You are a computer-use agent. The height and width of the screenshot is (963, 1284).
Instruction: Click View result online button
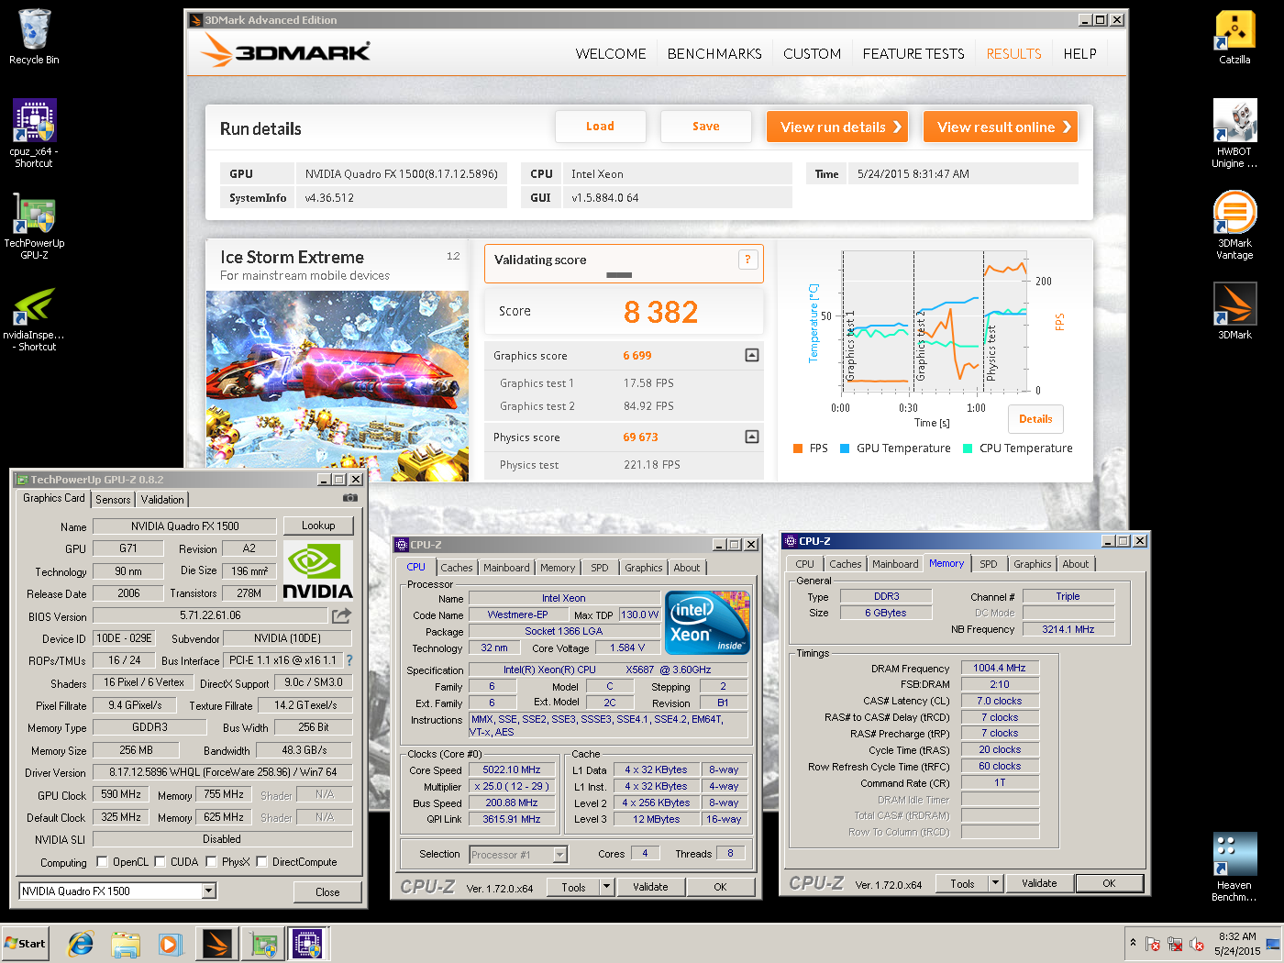1001,127
